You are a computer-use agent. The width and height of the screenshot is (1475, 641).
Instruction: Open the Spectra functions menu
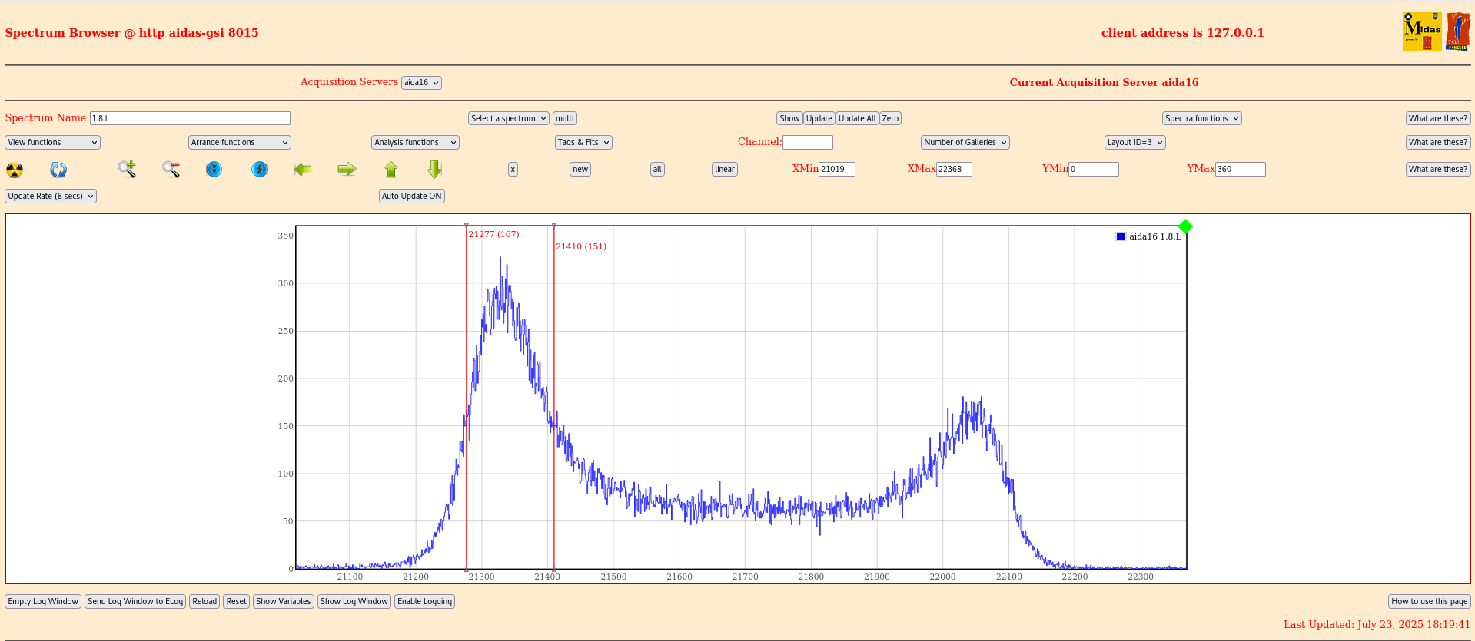(1201, 119)
